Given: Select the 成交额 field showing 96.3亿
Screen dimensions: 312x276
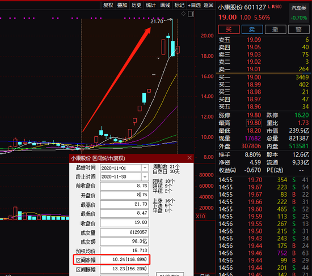Looking at the screenshot, I should point(124,241).
